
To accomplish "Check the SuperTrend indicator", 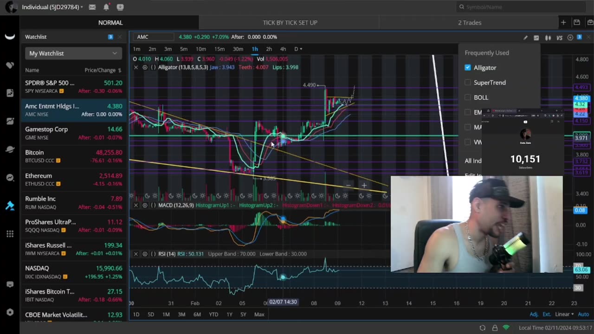I will click(x=468, y=83).
